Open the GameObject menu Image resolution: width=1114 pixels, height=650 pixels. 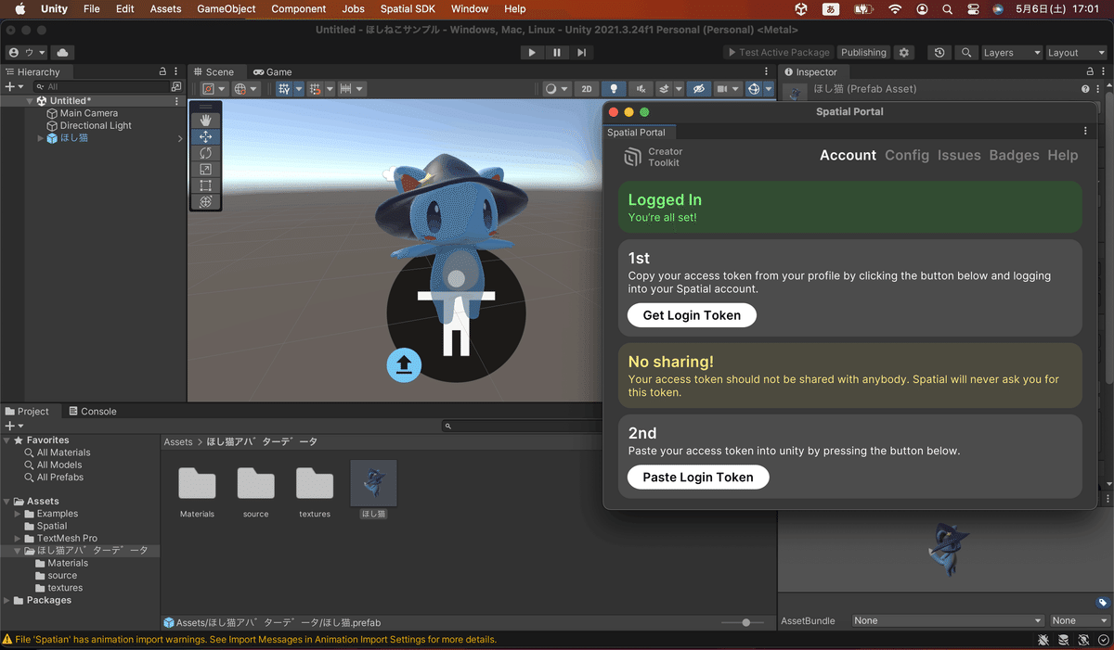pyautogui.click(x=227, y=8)
